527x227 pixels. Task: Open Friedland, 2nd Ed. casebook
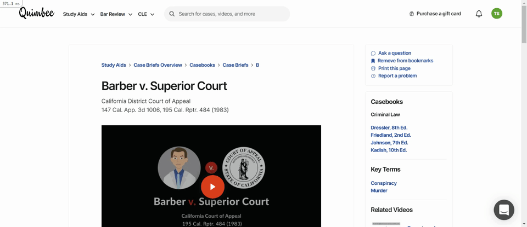(390, 135)
